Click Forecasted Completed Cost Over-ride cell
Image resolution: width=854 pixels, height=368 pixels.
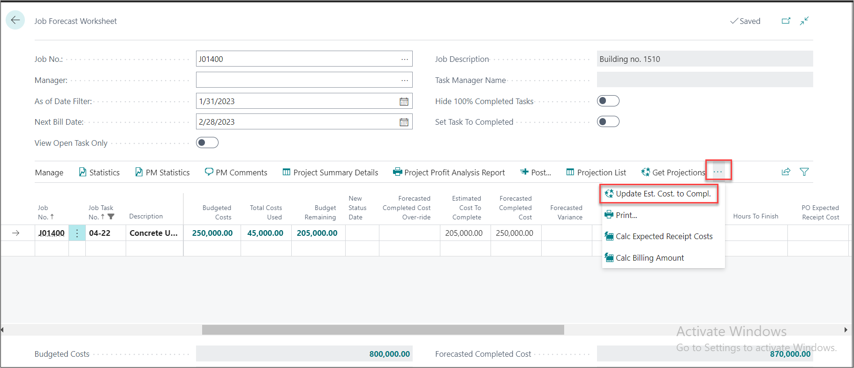409,233
